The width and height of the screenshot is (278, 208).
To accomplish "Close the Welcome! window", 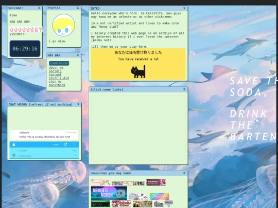I will pyautogui.click(x=39, y=8).
